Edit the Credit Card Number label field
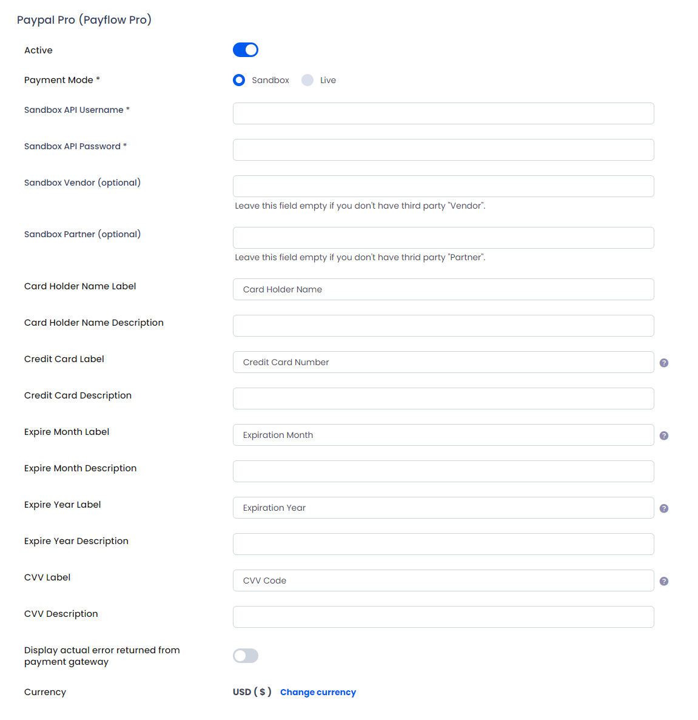This screenshot has height=720, width=698. (x=443, y=362)
